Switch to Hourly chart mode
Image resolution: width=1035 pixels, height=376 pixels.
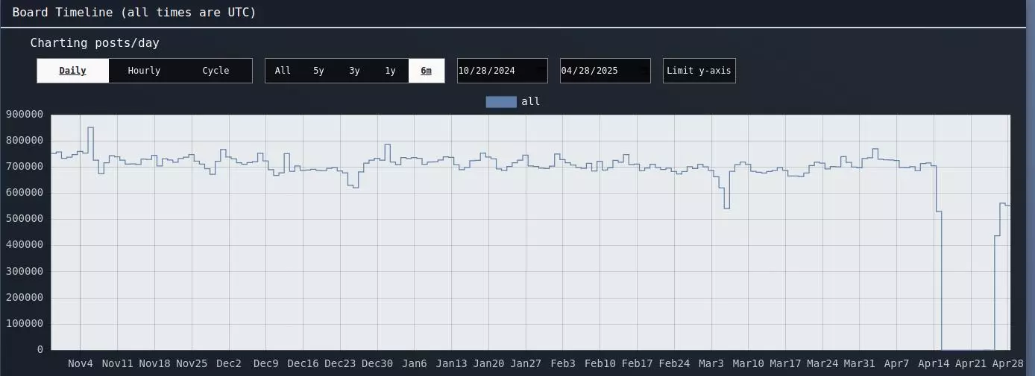pyautogui.click(x=144, y=71)
